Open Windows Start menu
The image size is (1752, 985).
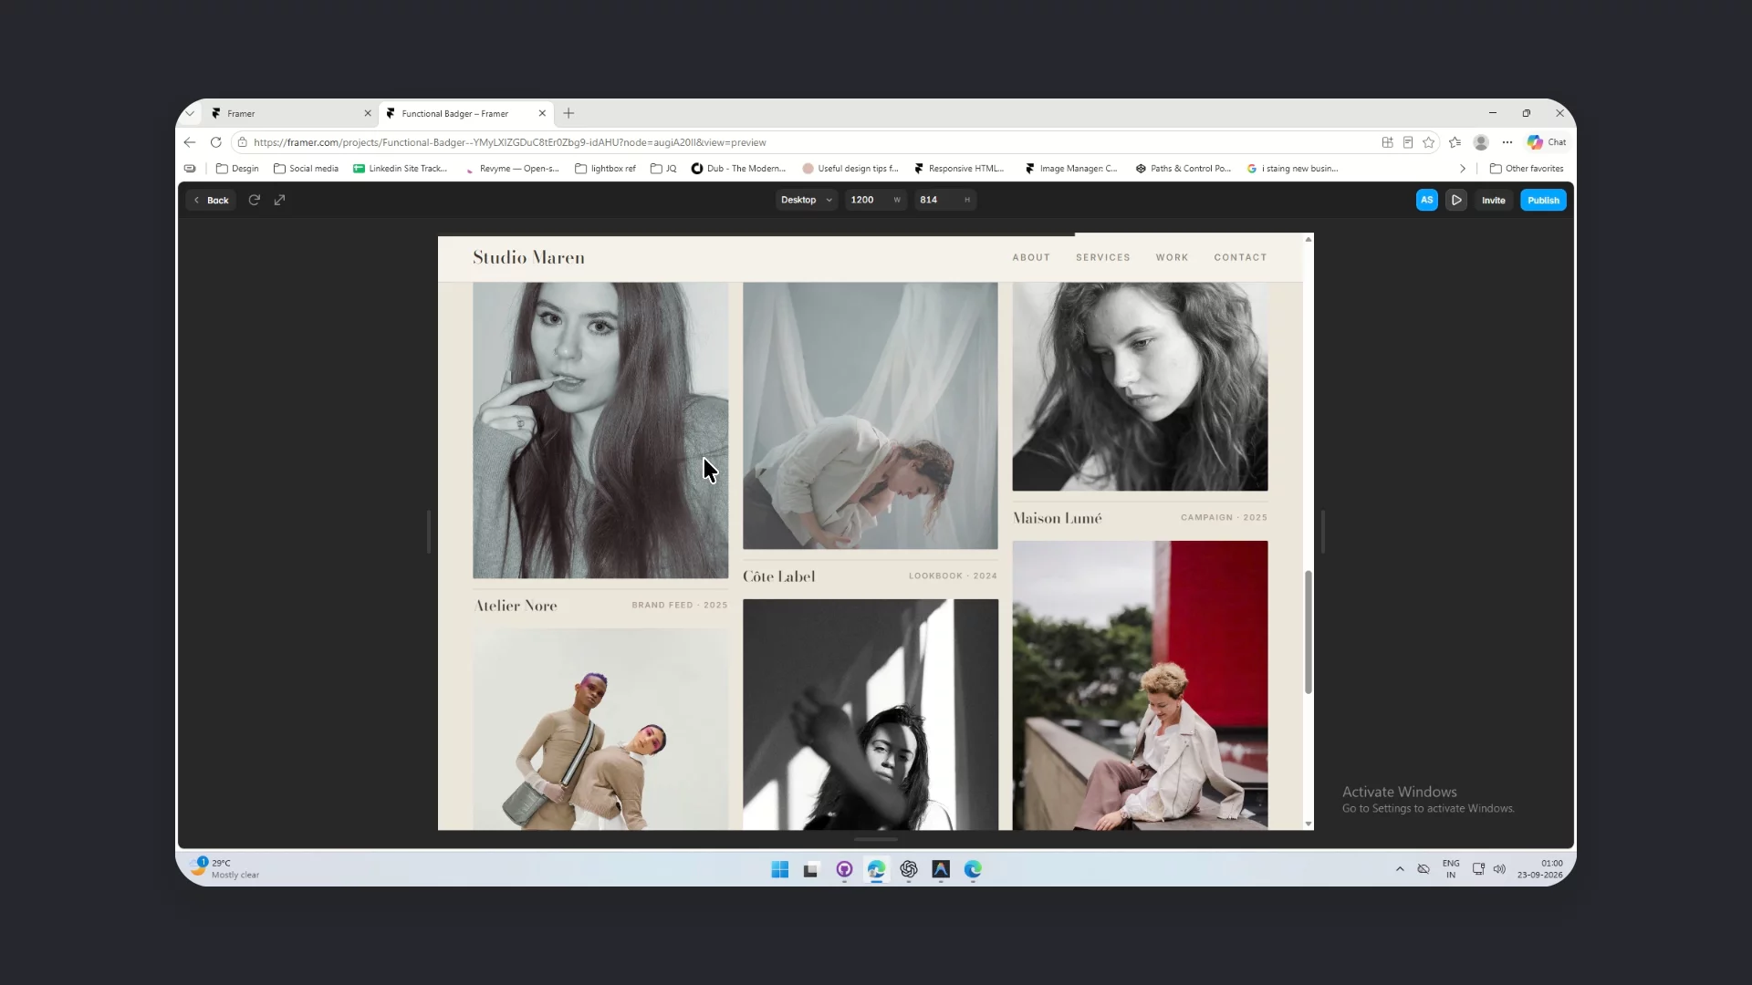[780, 869]
